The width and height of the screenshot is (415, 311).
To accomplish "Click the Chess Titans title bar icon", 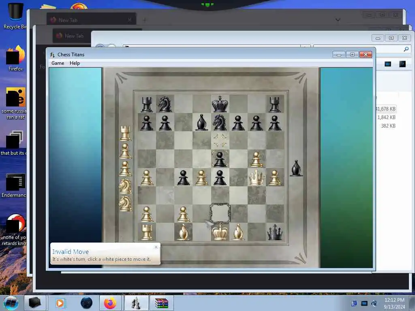I will (52, 55).
